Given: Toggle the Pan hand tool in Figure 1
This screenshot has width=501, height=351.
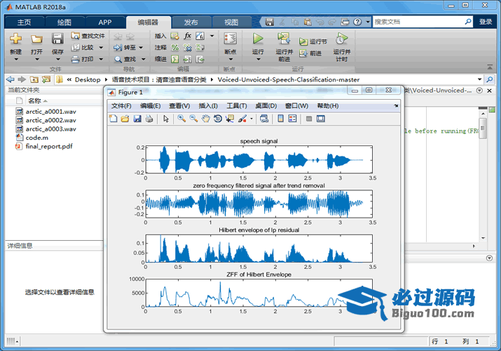Looking at the screenshot, I should point(206,119).
